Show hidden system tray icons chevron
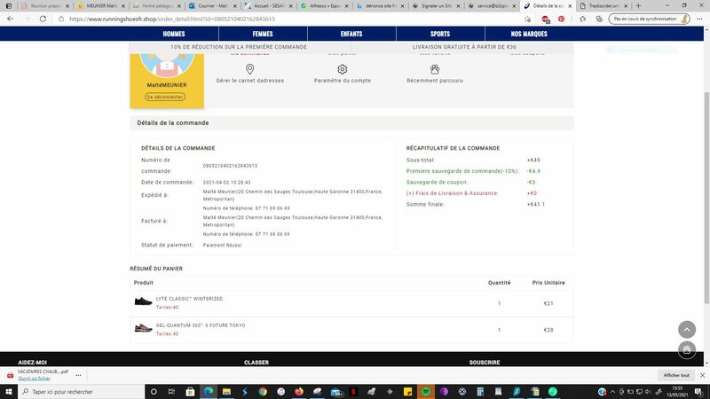Viewport: 710px width, 399px height. 612,392
